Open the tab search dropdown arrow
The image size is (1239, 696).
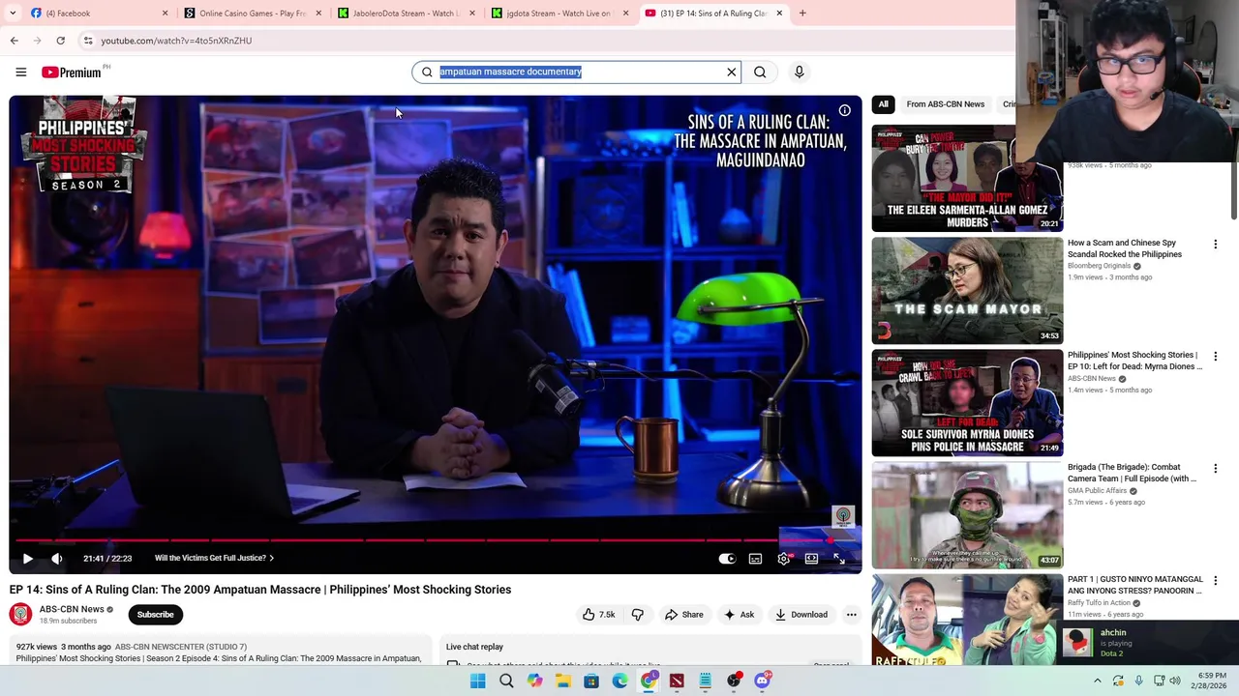click(13, 14)
